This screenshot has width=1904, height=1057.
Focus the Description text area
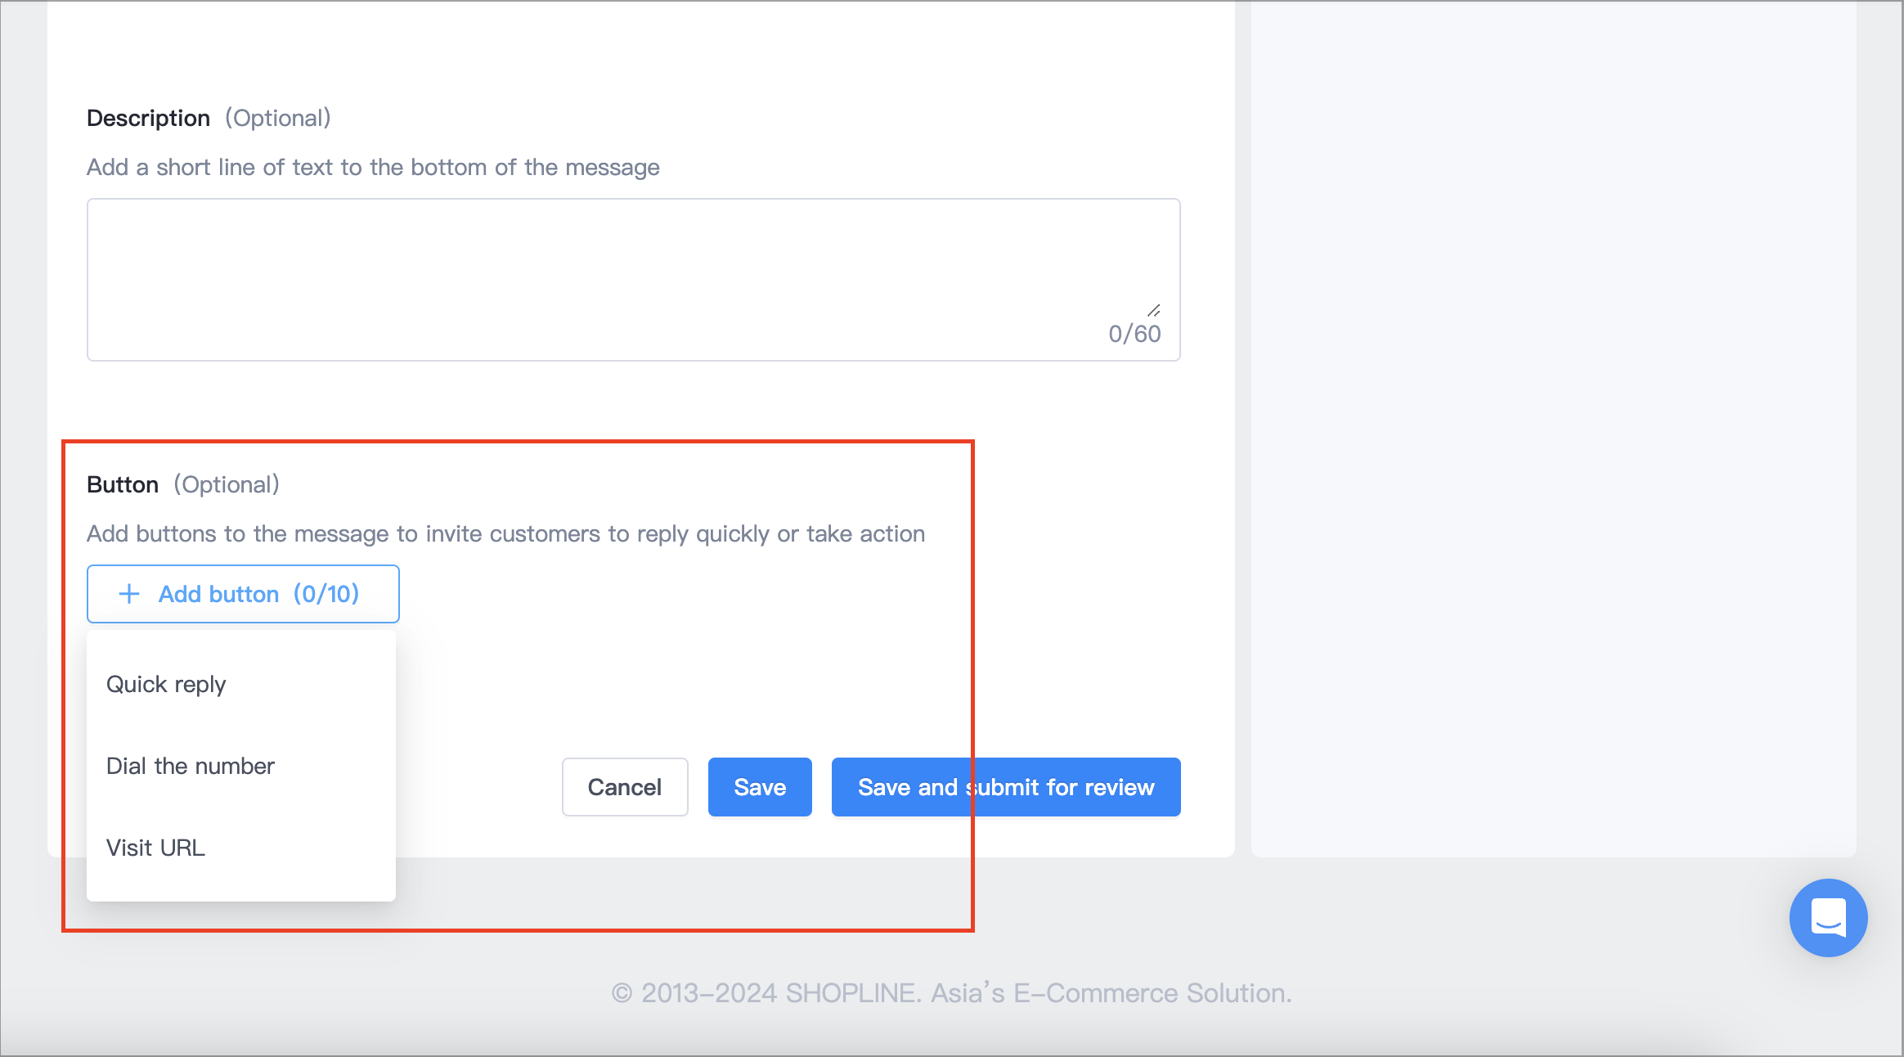click(x=634, y=280)
